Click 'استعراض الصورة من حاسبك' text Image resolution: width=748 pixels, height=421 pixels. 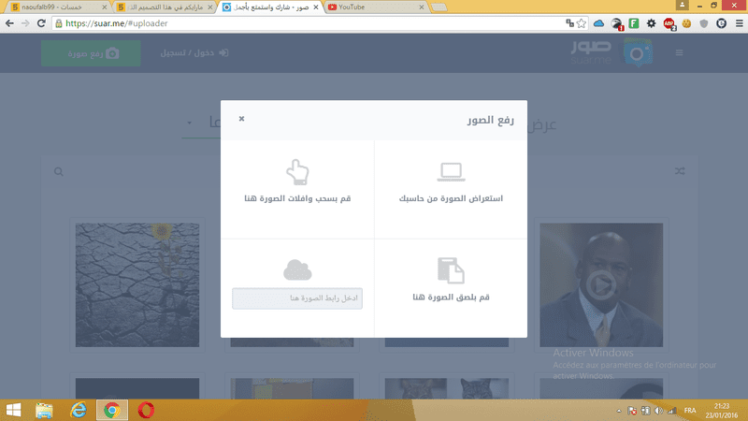click(x=451, y=198)
